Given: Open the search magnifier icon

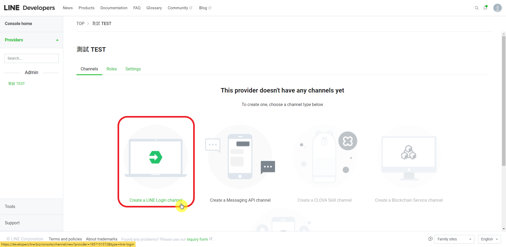Looking at the screenshot, I should tap(477, 8).
